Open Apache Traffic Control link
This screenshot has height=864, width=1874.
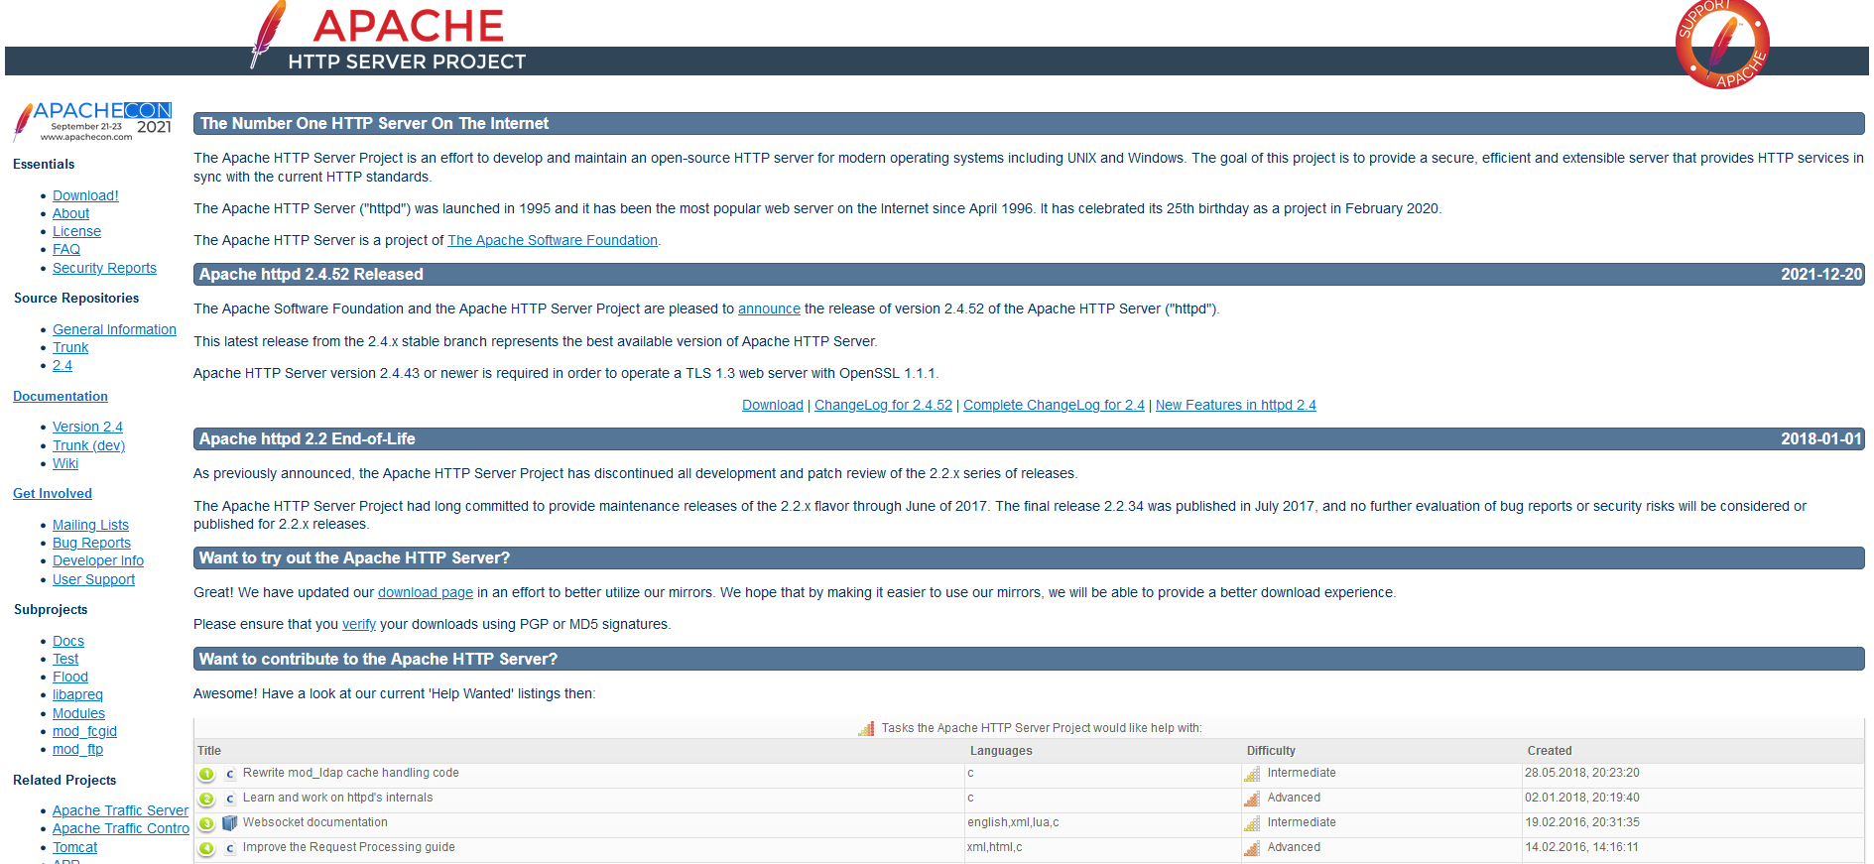121,828
